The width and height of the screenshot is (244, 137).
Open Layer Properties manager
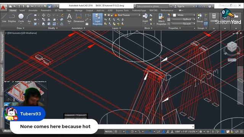(98, 19)
